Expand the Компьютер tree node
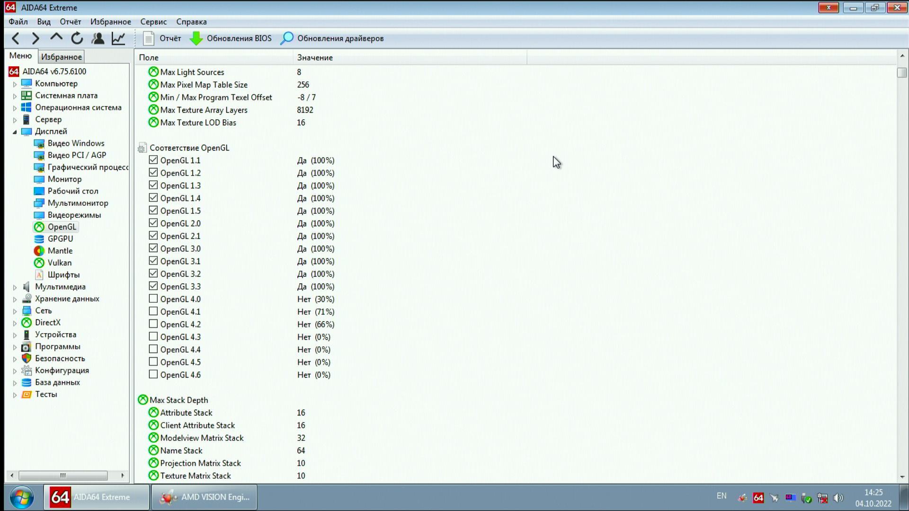The image size is (909, 511). [x=15, y=84]
